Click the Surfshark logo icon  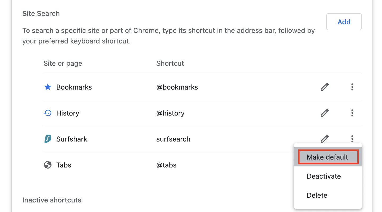point(48,139)
